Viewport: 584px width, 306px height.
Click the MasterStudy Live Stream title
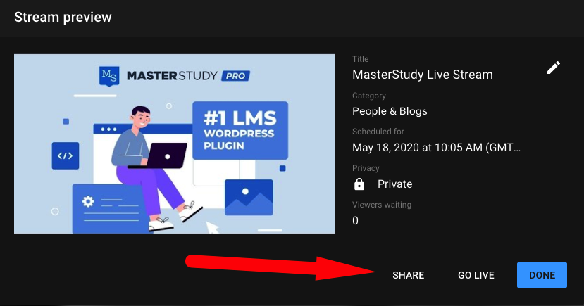[422, 75]
